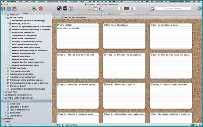Open the Help menu
Image resolution: width=203 pixels, height=127 pixels.
(x=81, y=1)
